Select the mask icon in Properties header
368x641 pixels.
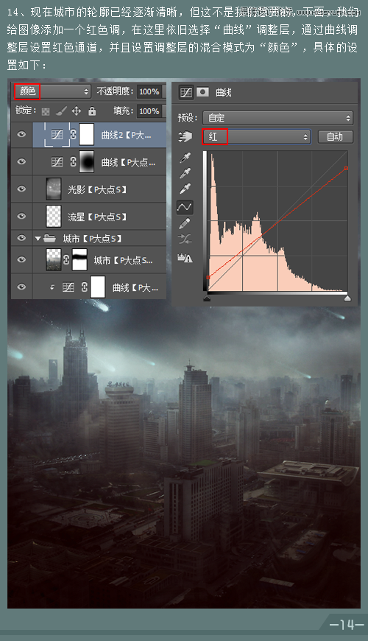click(x=202, y=92)
